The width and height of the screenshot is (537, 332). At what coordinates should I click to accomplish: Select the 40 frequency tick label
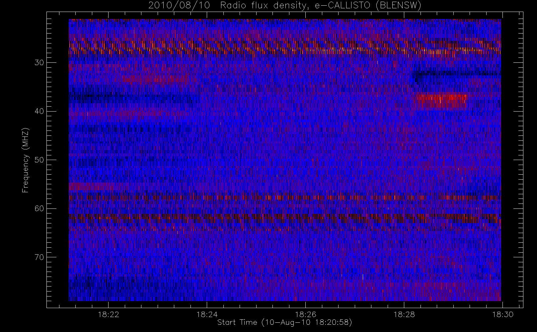pos(39,111)
